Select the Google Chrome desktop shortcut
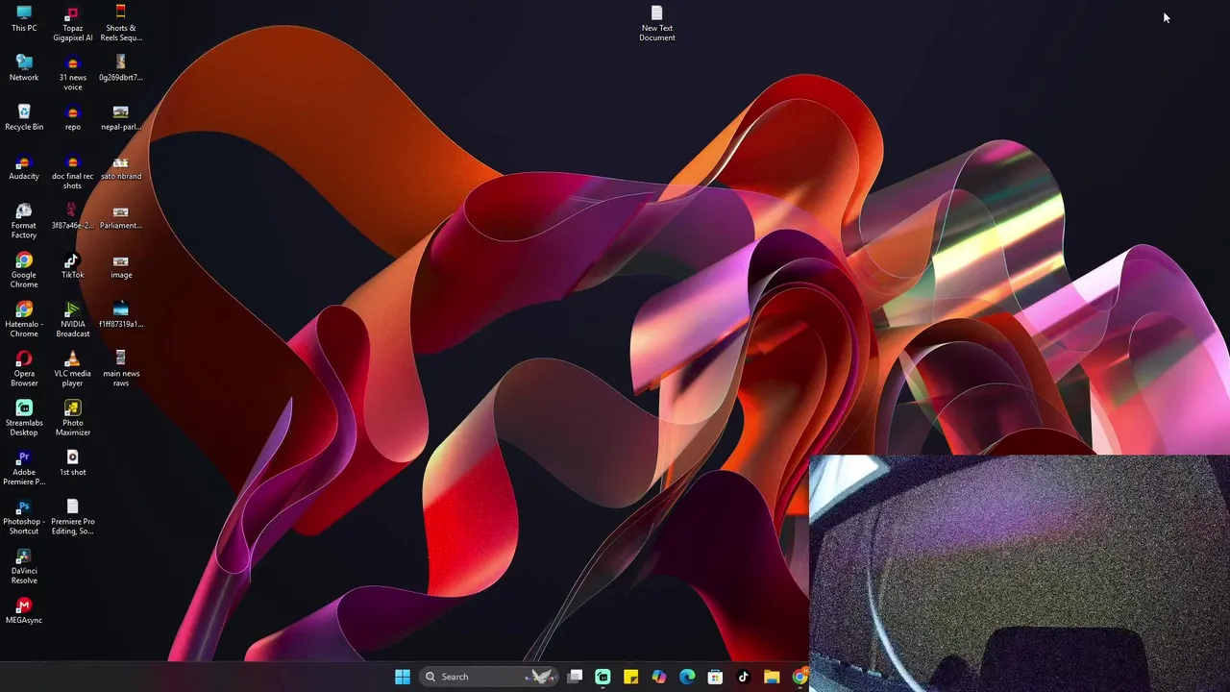The height and width of the screenshot is (692, 1230). 24,270
